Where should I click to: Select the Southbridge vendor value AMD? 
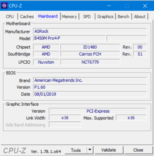[x=46, y=54]
